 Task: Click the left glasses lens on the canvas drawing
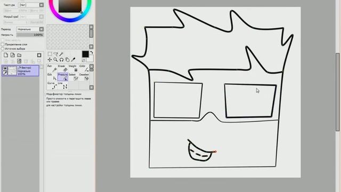(x=178, y=100)
